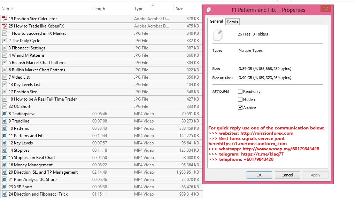Click video icon of 20 Direction, SL, and TP Management
This screenshot has width=356, height=198.
pyautogui.click(x=5, y=172)
